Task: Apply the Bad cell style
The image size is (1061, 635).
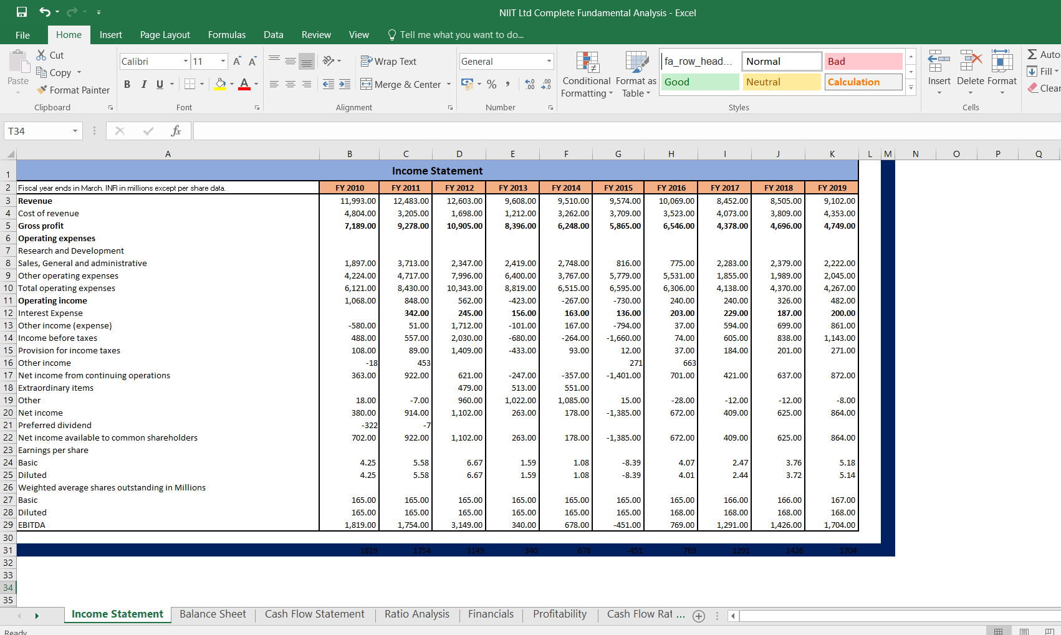Action: pyautogui.click(x=863, y=61)
